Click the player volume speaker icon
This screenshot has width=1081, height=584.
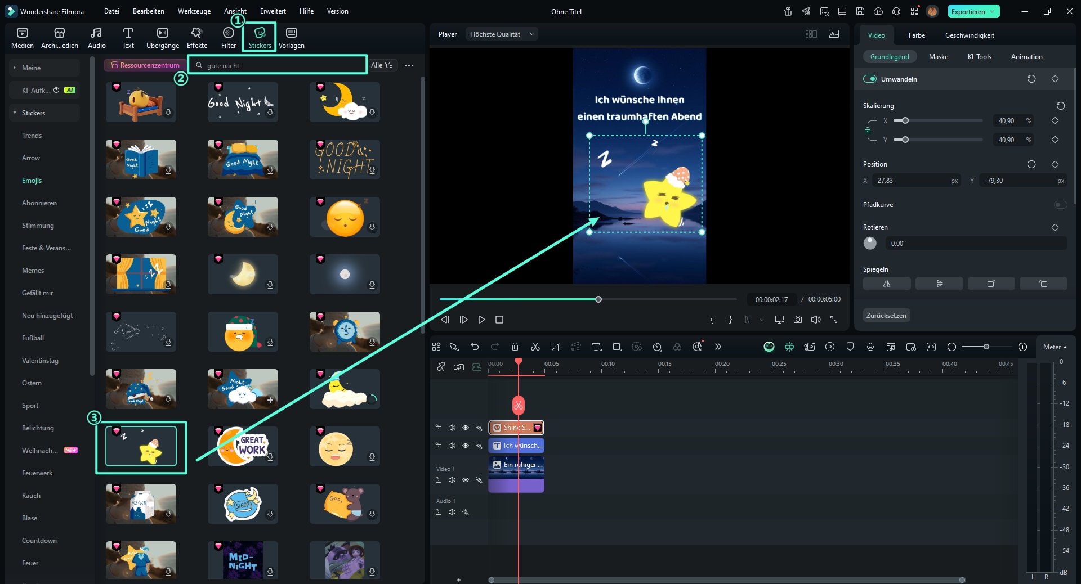816,320
